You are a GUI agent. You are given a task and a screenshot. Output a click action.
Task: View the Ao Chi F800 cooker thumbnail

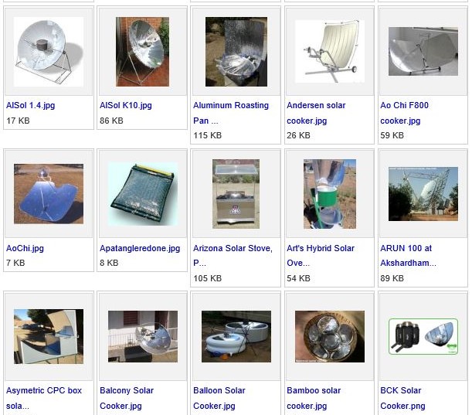[423, 51]
